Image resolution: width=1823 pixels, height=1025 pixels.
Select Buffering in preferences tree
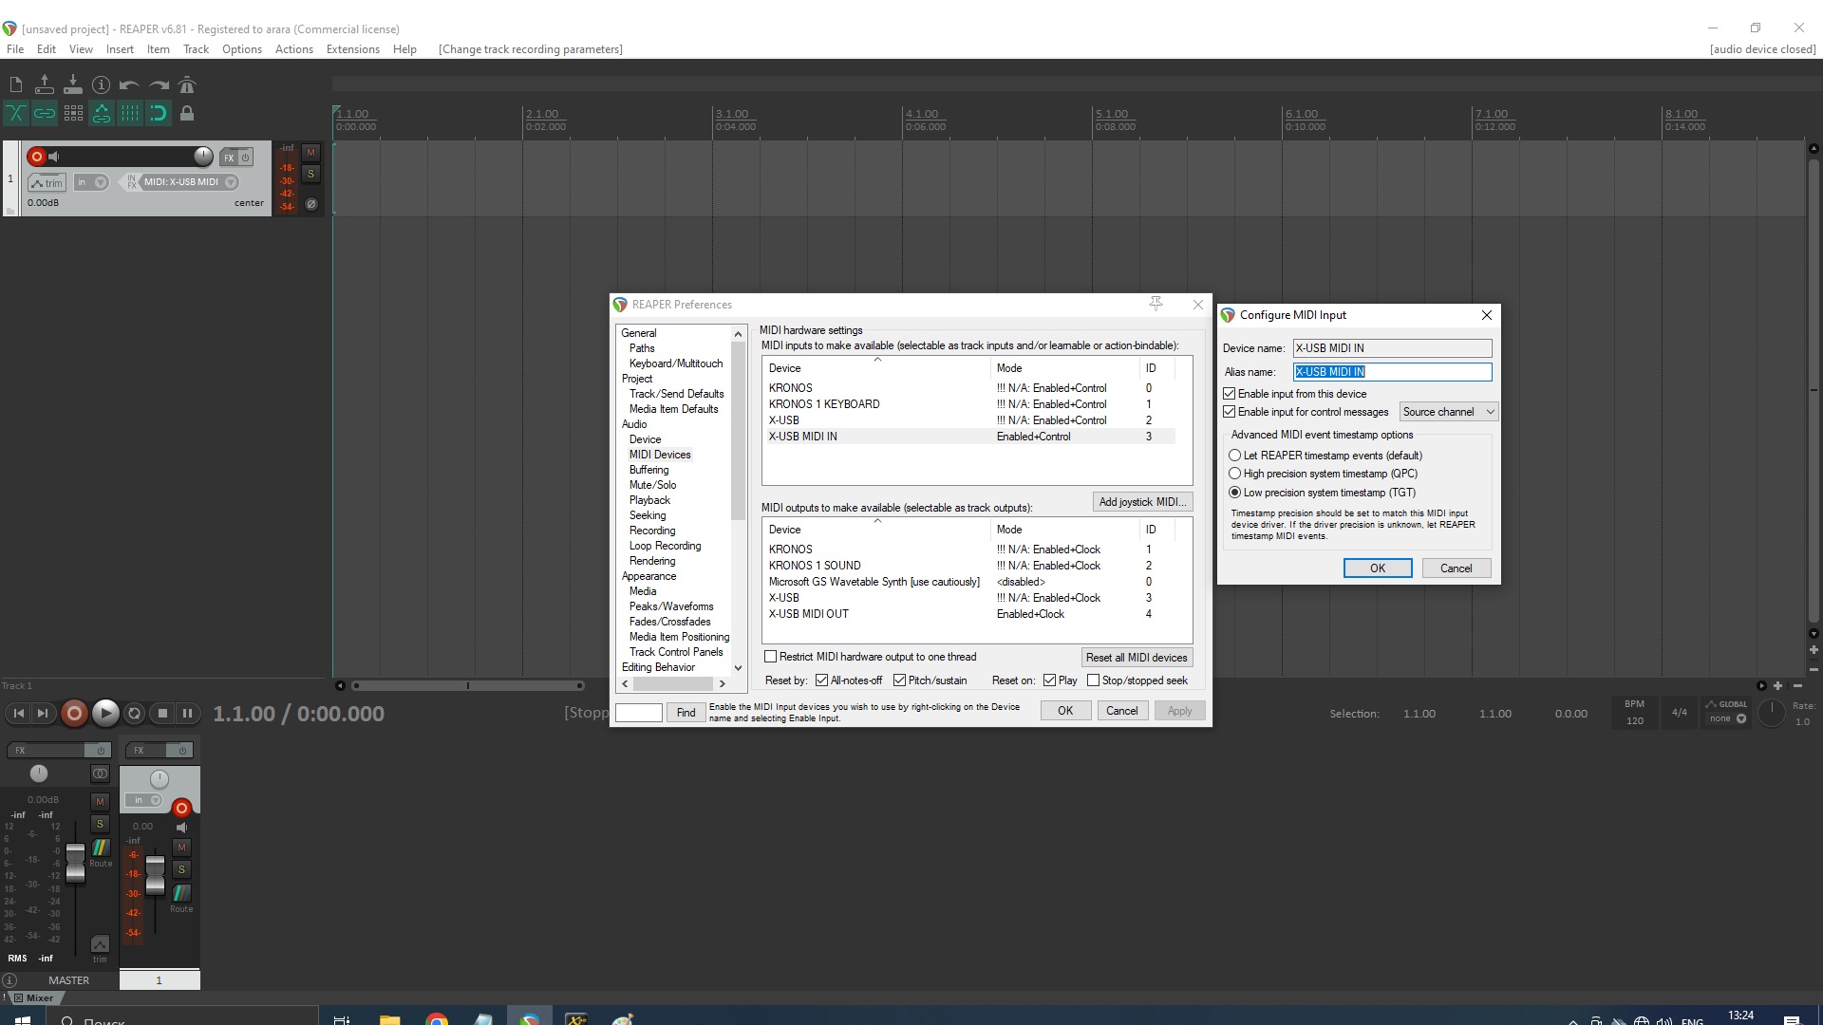(x=648, y=470)
